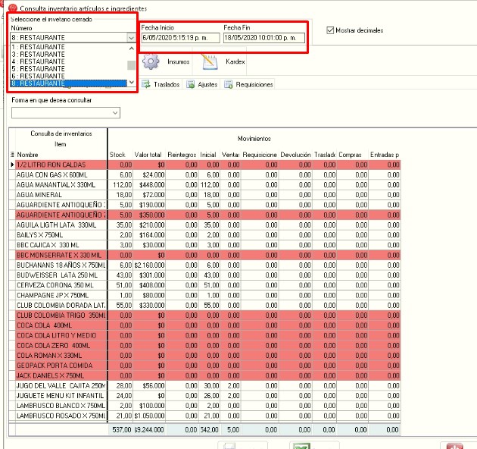Expand the Número inventory dropdown arrow
477x449 pixels.
[x=131, y=37]
